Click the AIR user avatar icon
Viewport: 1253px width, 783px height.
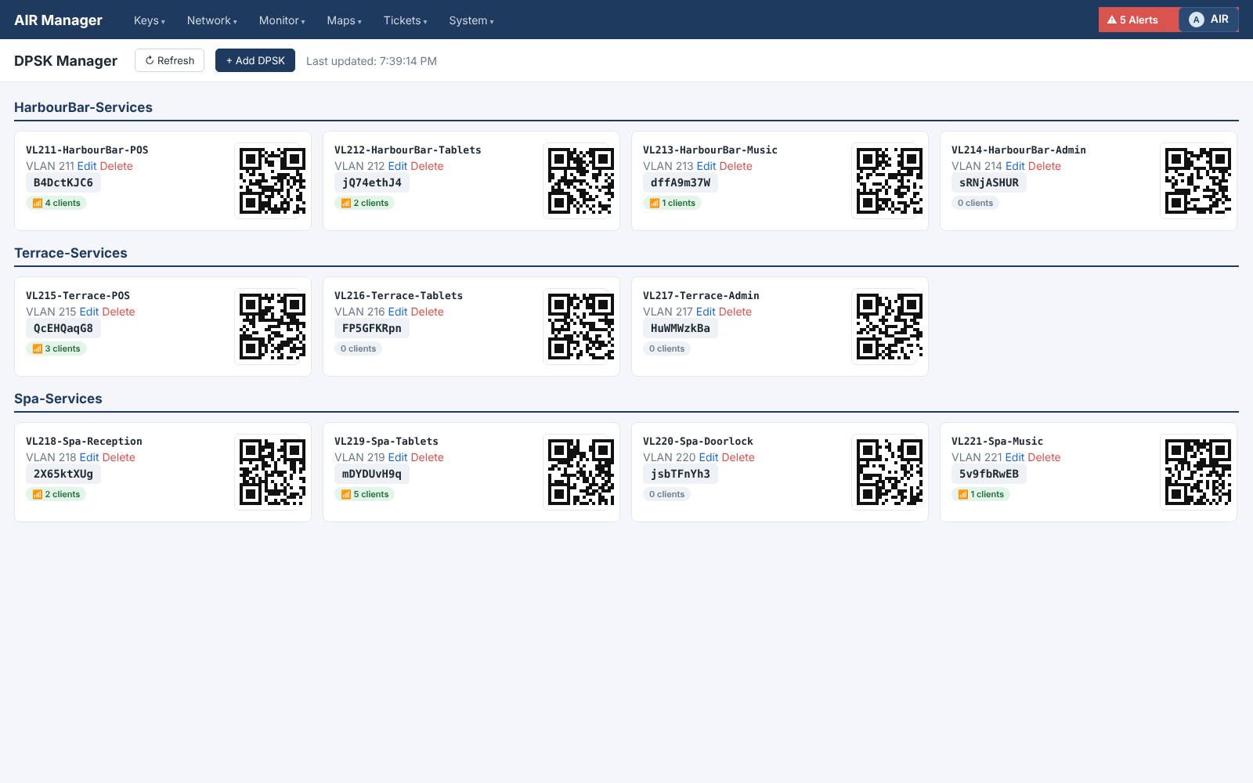coord(1196,20)
